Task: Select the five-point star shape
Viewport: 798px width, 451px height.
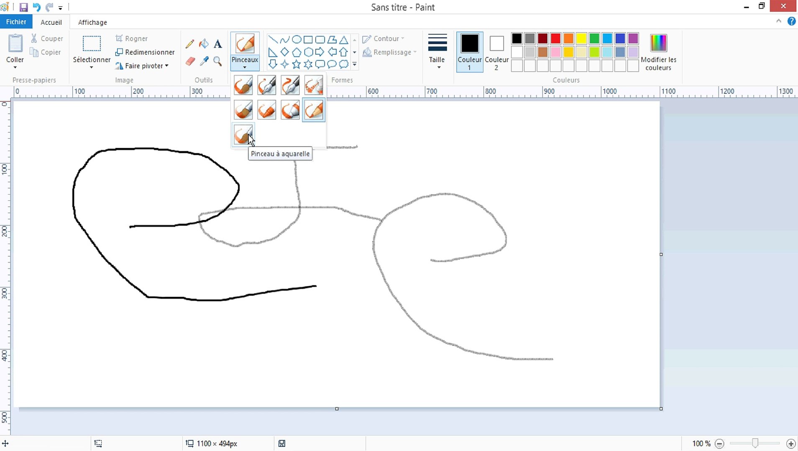Action: click(297, 64)
